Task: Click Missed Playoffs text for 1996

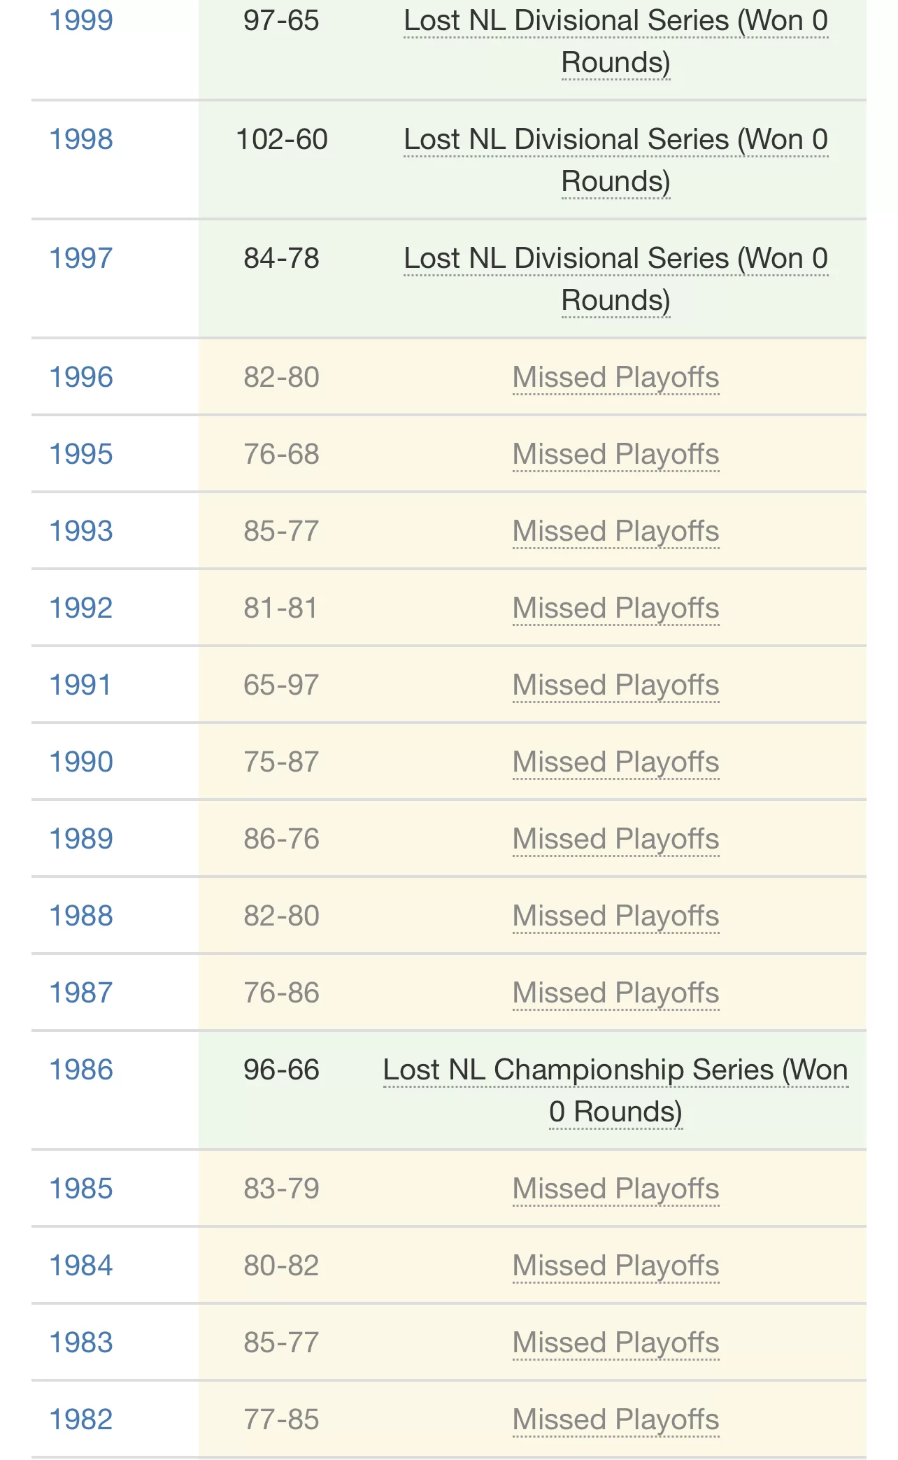Action: tap(615, 378)
